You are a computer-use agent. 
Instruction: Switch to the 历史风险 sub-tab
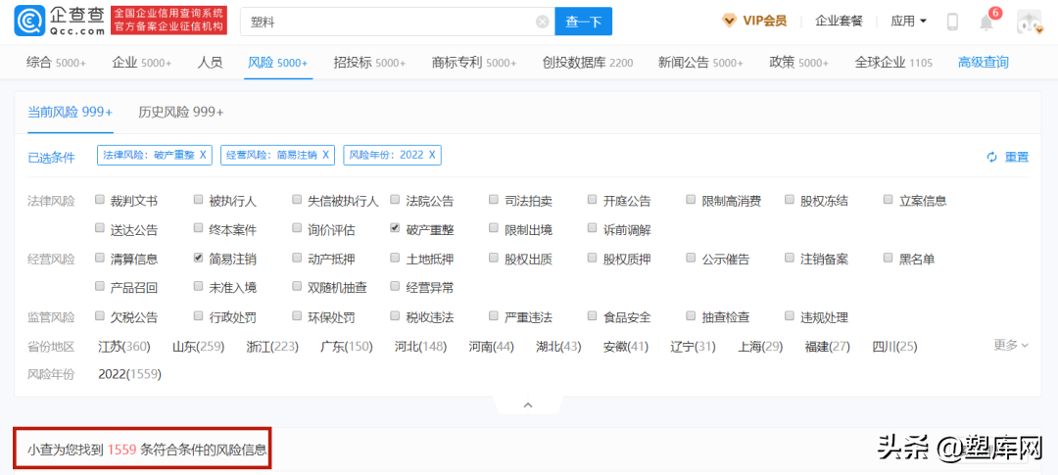[x=181, y=112]
